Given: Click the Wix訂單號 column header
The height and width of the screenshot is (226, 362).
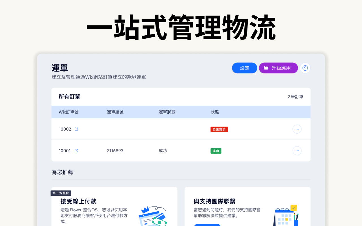Looking at the screenshot, I should coord(68,112).
